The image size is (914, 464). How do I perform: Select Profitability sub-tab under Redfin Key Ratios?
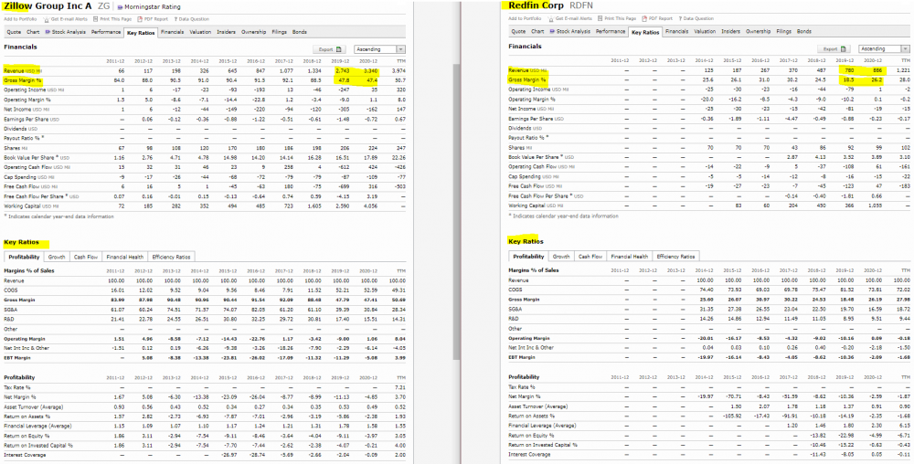point(529,256)
